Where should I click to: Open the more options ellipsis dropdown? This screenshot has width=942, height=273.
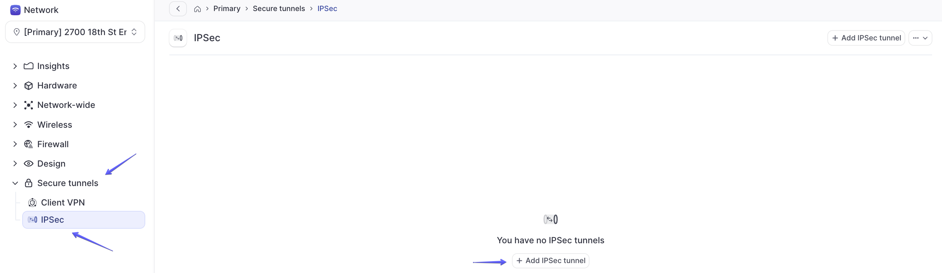point(920,38)
